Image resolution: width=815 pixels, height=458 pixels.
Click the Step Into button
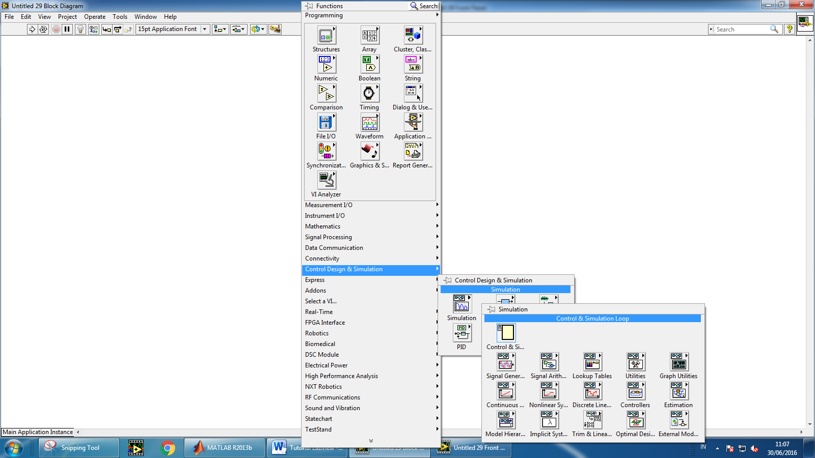(x=106, y=29)
